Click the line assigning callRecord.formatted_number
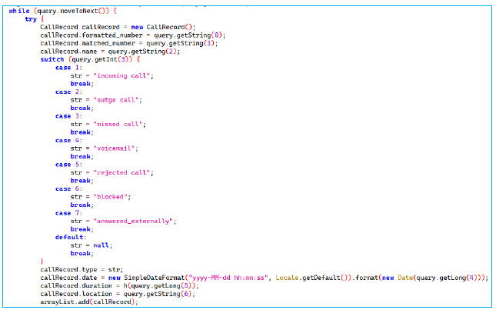496x310 pixels. click(133, 35)
